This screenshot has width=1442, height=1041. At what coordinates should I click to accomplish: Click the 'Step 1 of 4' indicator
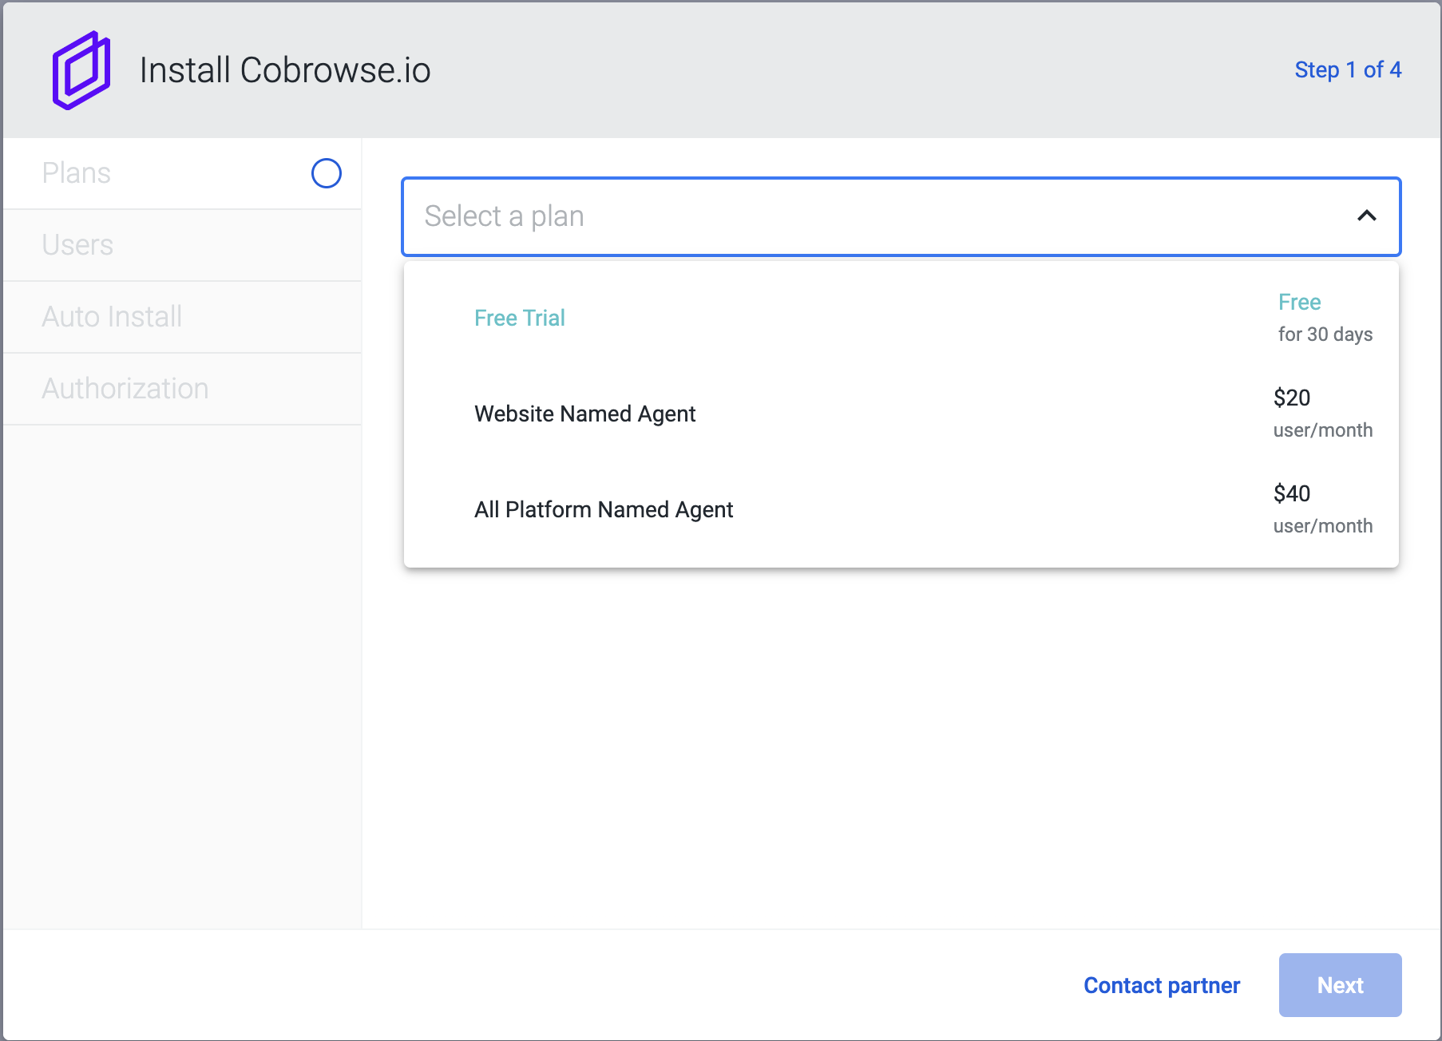[1347, 70]
